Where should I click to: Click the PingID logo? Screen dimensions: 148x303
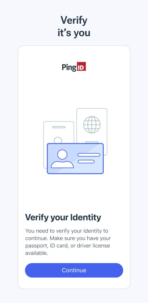(x=74, y=67)
